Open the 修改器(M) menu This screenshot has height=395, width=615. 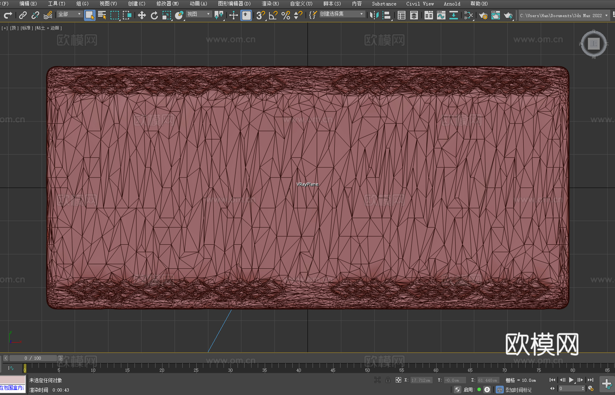(168, 3)
